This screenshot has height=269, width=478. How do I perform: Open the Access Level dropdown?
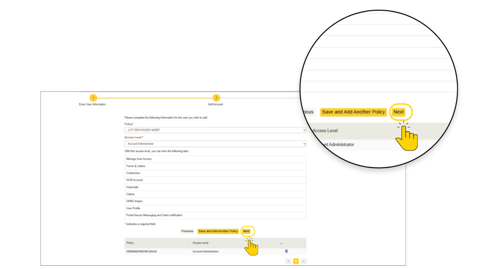215,144
